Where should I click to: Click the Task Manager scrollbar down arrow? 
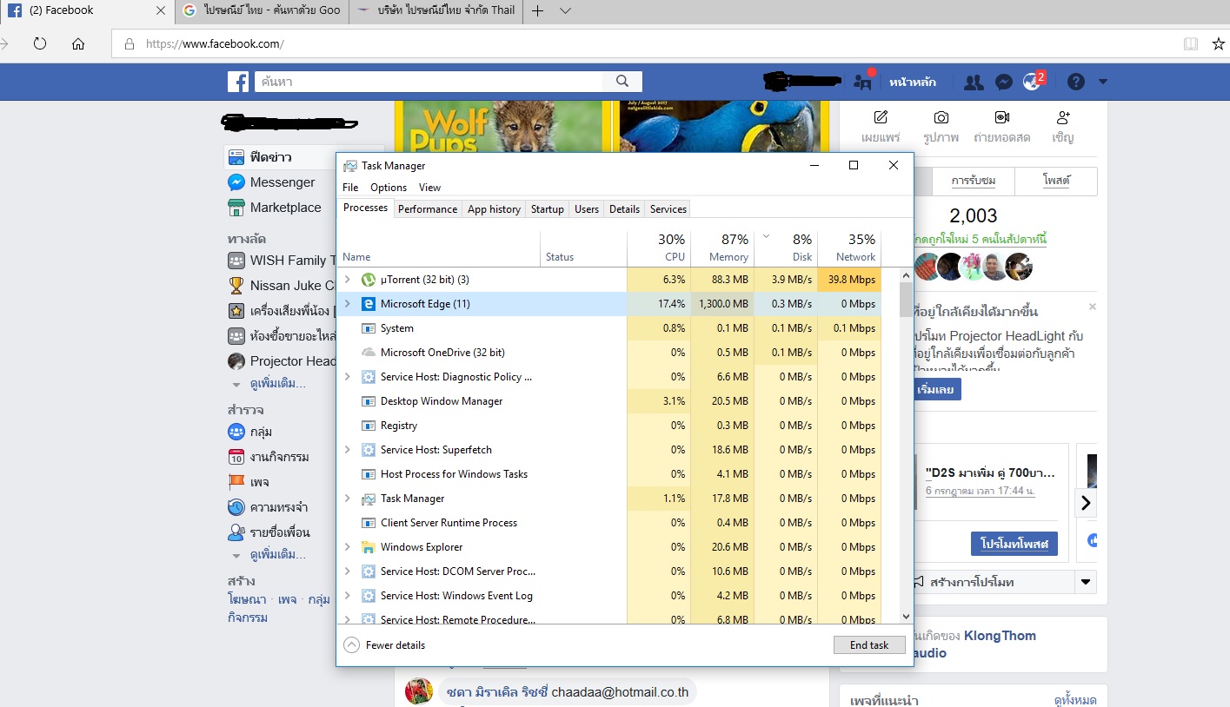click(906, 616)
